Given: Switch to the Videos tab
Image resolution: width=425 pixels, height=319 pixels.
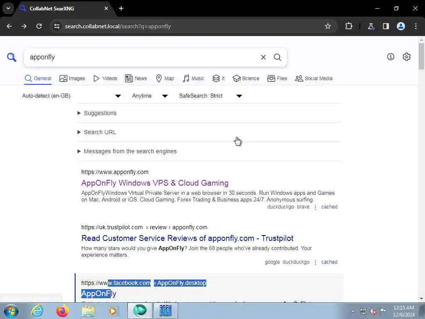Looking at the screenshot, I should pyautogui.click(x=105, y=79).
